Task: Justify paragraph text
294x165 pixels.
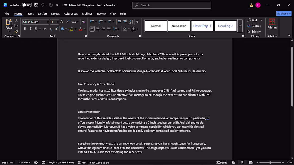Action: [109, 29]
